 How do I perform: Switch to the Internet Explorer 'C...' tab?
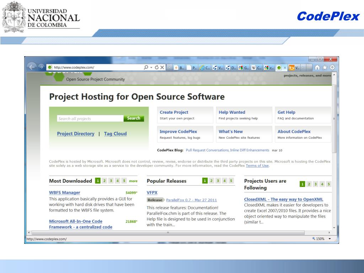coord(205,68)
